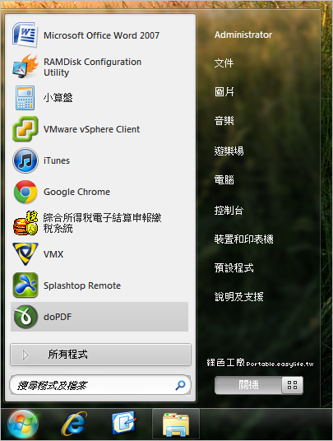
Task: Open the pinned notepad-pen taskbar app
Action: 124,424
